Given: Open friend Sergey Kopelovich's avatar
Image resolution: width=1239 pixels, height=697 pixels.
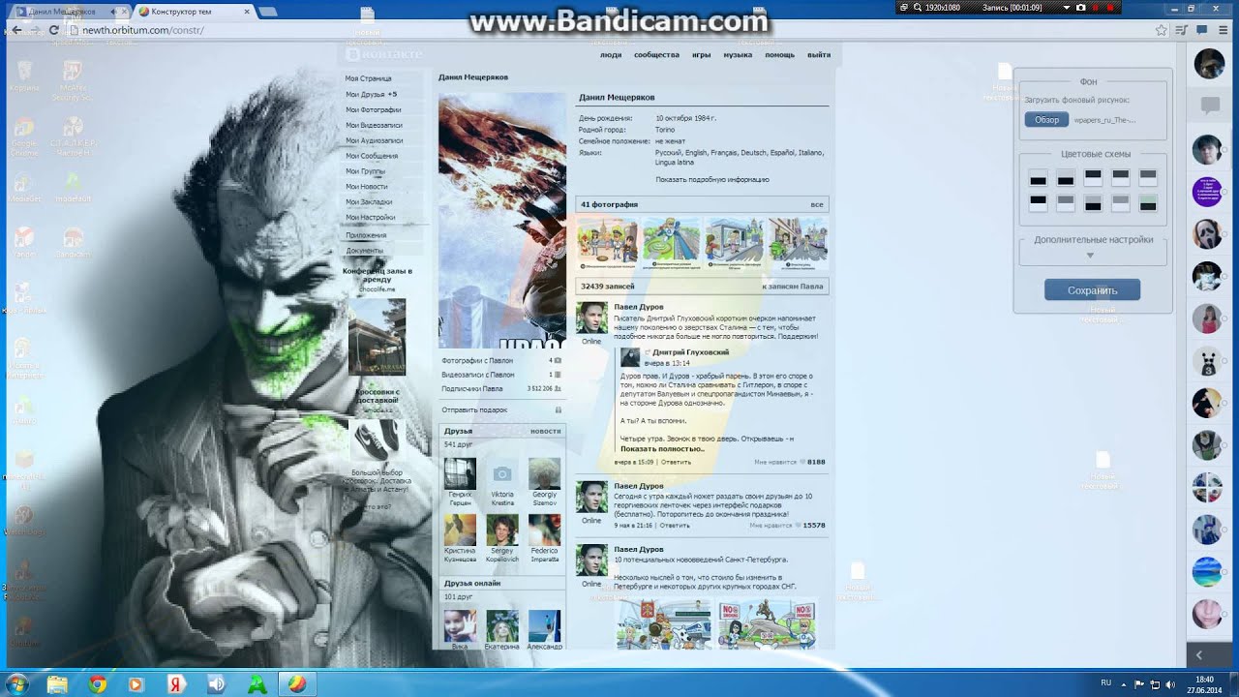Looking at the screenshot, I should pyautogui.click(x=501, y=530).
